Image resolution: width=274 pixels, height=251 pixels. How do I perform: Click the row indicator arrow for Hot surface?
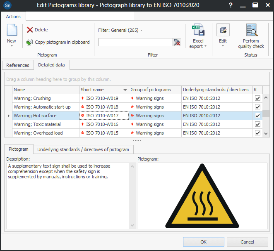tap(8, 116)
